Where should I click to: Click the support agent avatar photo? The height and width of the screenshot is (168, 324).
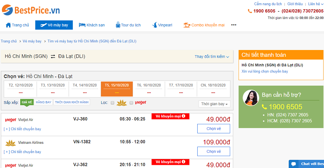[251, 98]
